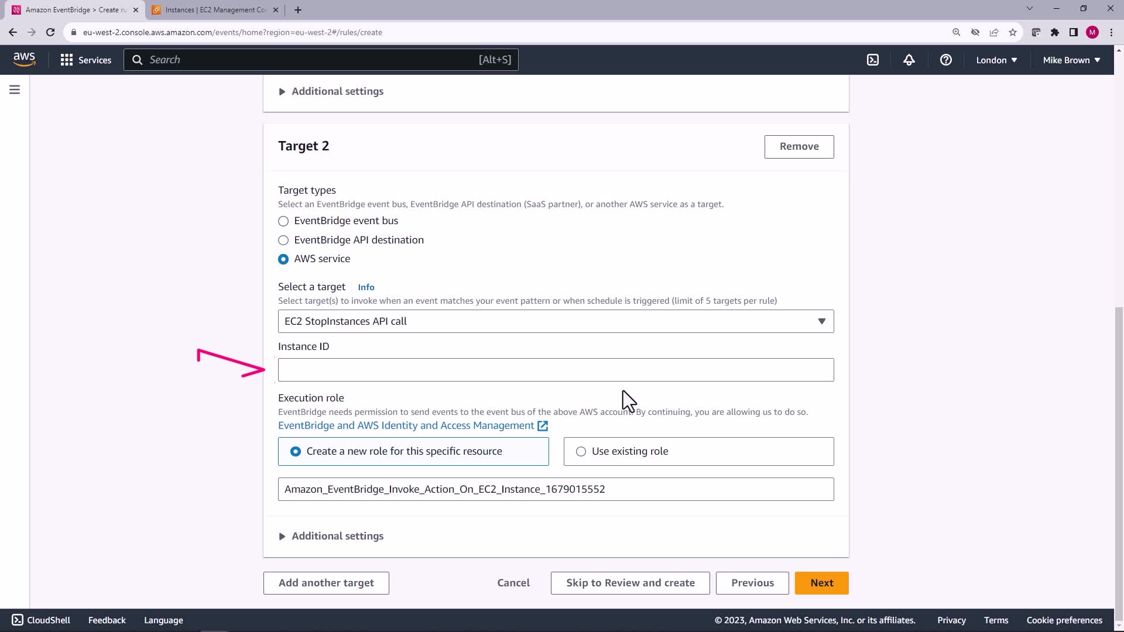
Task: Reload the browser page
Action: point(50,32)
